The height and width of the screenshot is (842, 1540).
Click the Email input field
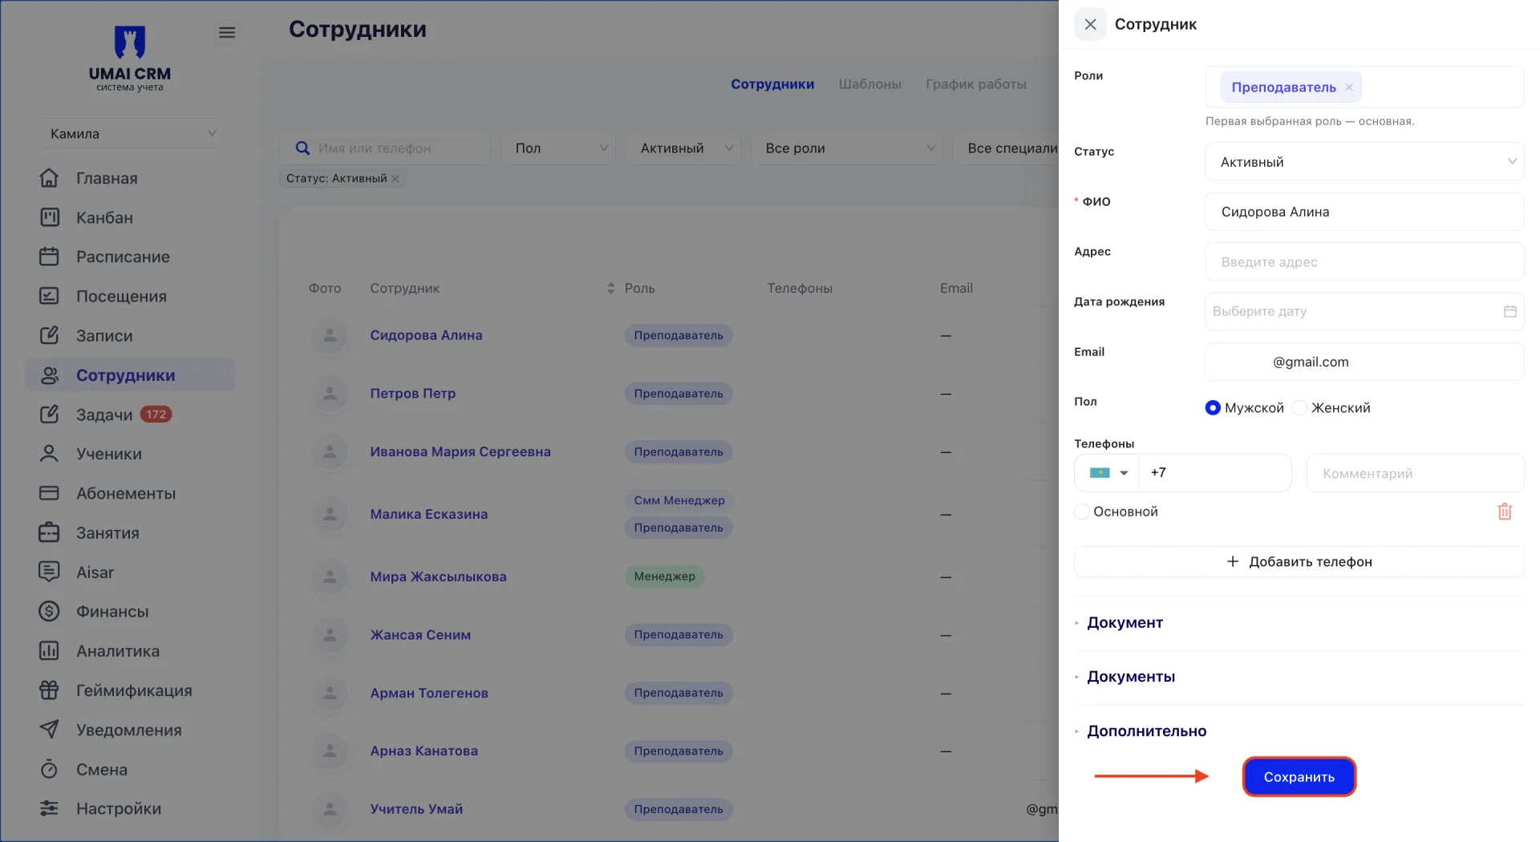point(1364,362)
